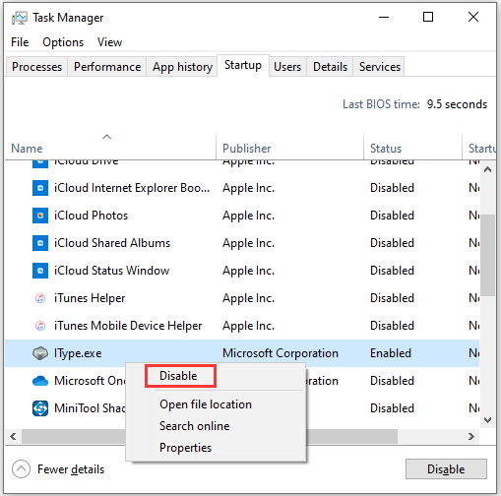Click the Task Manager title bar icon

[20, 18]
